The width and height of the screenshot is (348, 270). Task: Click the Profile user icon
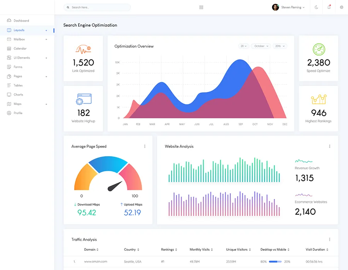pos(9,113)
